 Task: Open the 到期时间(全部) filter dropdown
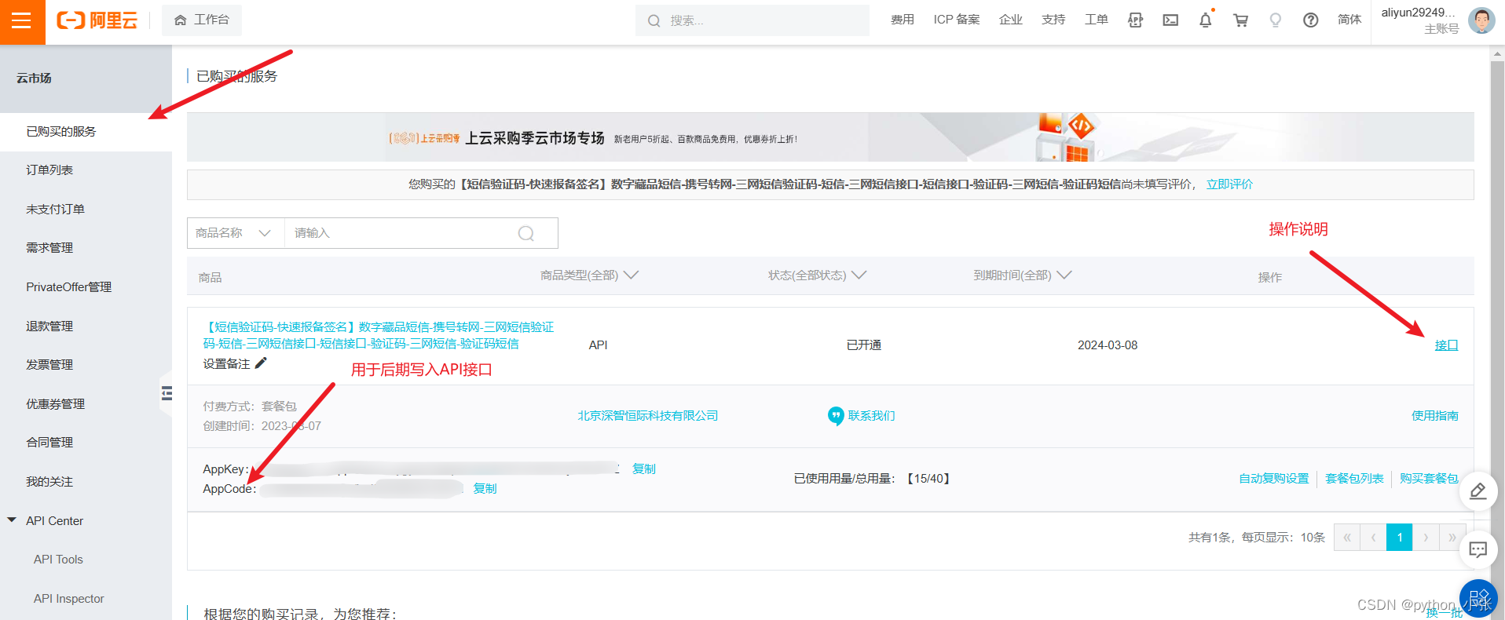(1022, 275)
